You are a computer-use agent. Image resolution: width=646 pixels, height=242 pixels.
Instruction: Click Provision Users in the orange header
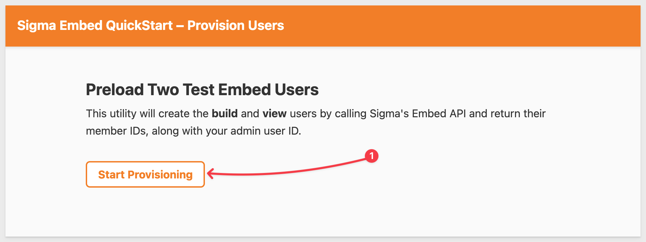[x=236, y=25]
